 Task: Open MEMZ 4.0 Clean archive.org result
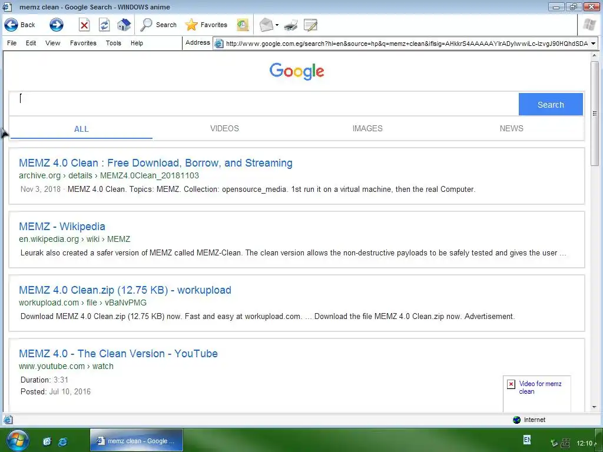155,163
